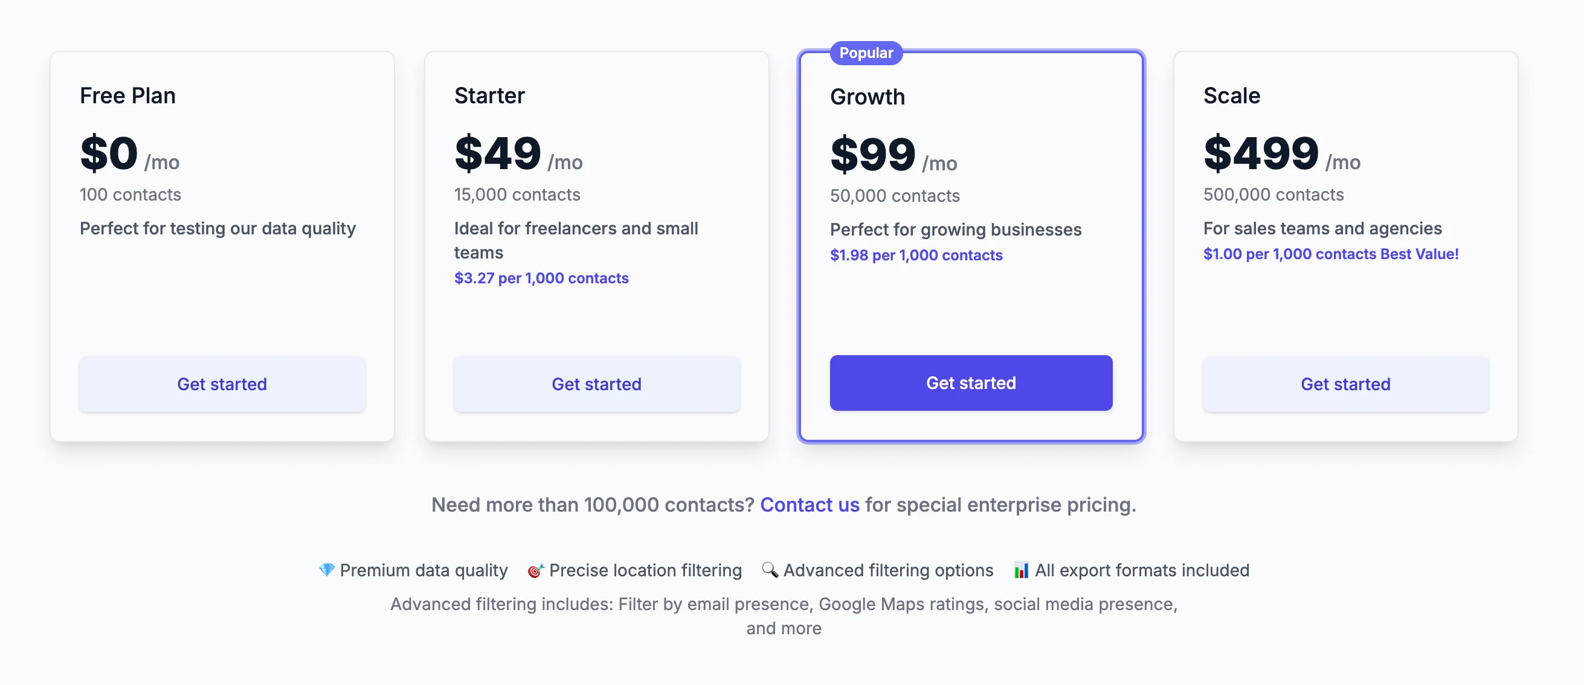The width and height of the screenshot is (1584, 685).
Task: Open the Contact us enterprise pricing link
Action: 810,504
